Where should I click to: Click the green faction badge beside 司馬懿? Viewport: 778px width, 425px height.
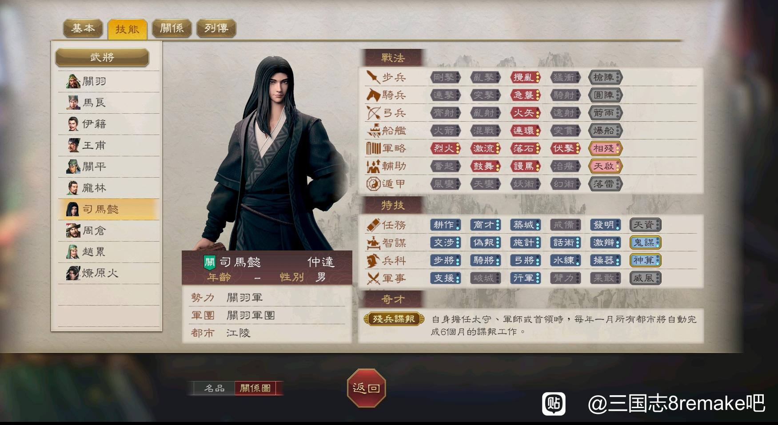pos(209,262)
